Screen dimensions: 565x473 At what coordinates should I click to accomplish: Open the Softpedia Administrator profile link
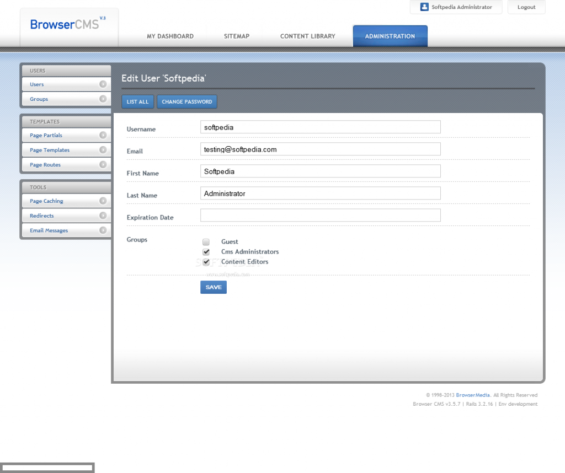pos(456,7)
